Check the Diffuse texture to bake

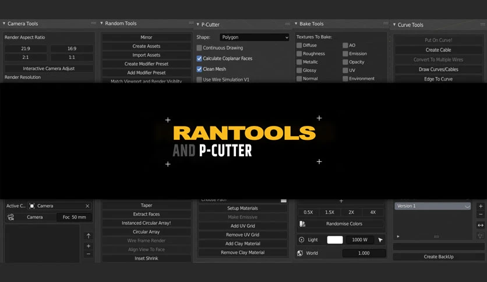tap(299, 45)
